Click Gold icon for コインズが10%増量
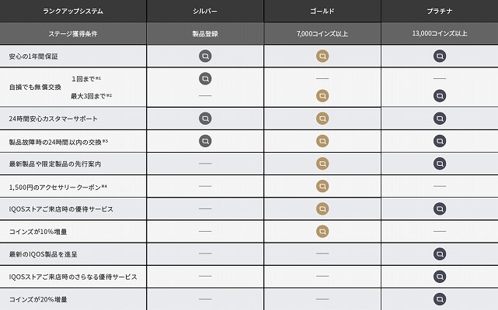The image size is (498, 310). tap(322, 232)
